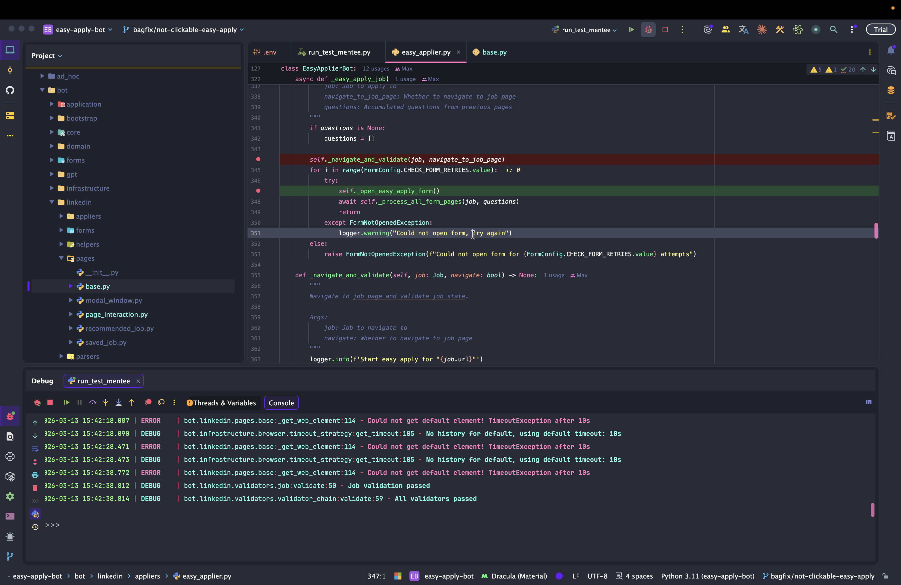901x585 pixels.
Task: Clear console with trash icon
Action: 35,488
